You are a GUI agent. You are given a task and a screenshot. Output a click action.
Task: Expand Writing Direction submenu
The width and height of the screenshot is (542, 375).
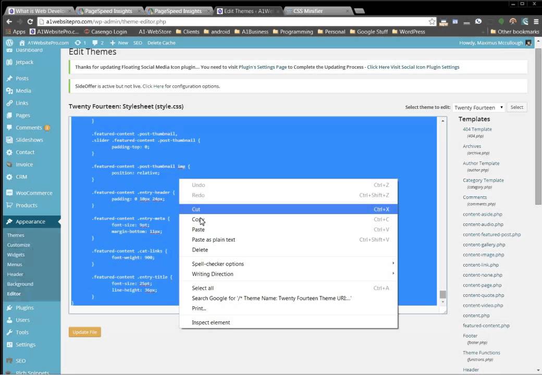click(x=288, y=274)
